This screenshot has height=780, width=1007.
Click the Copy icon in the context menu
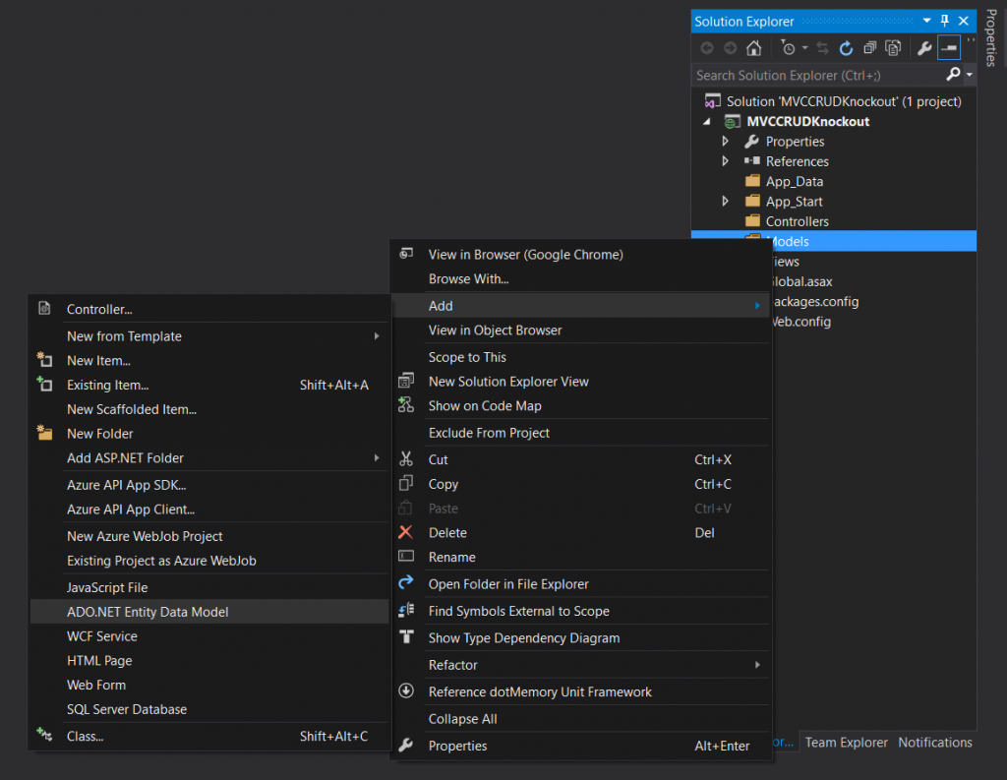406,483
